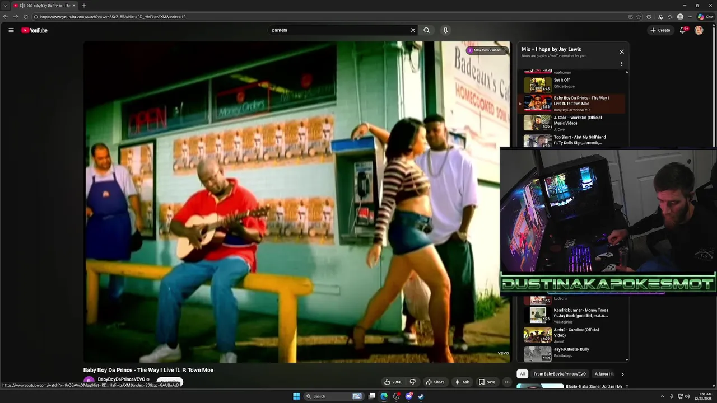Open the YouTube hamburger guide menu
The image size is (717, 403).
pos(11,30)
